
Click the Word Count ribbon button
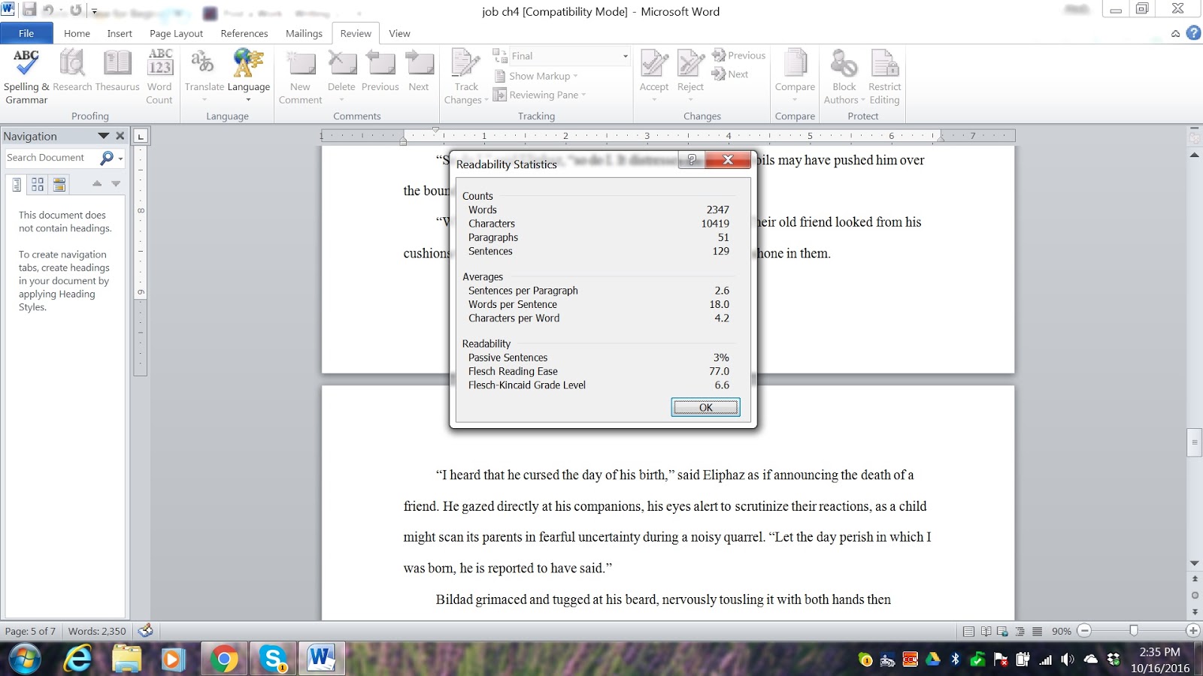tap(159, 77)
